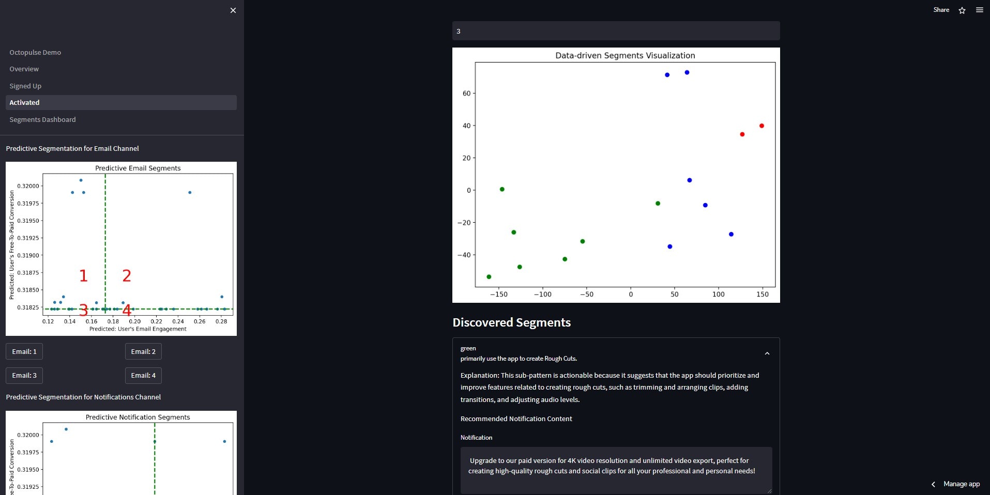990x495 pixels.
Task: Click the Predictive Notification Segments chart
Action: click(x=121, y=453)
